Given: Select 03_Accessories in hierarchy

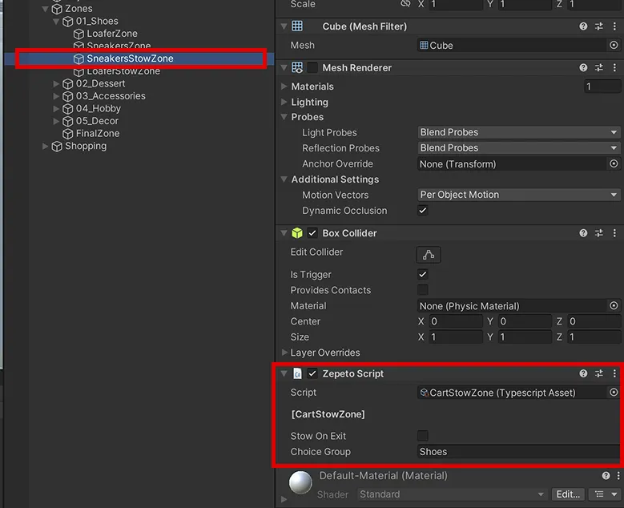Looking at the screenshot, I should pyautogui.click(x=111, y=96).
